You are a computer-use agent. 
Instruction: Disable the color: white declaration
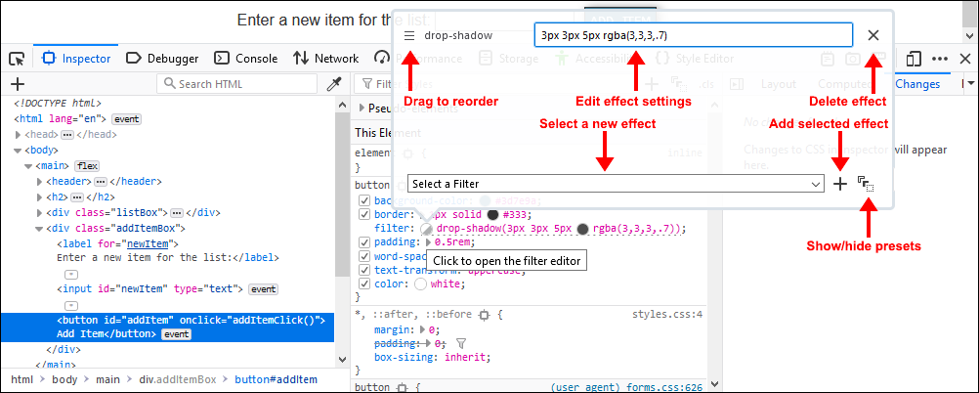(364, 284)
